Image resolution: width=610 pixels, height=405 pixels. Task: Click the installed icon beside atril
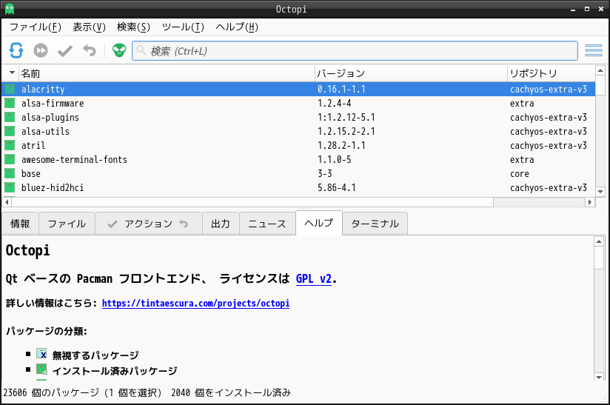pyautogui.click(x=10, y=145)
